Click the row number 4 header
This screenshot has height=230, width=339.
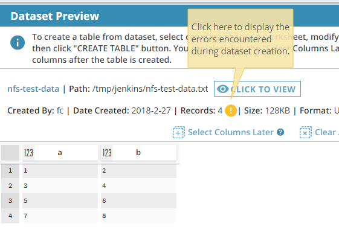click(10, 216)
